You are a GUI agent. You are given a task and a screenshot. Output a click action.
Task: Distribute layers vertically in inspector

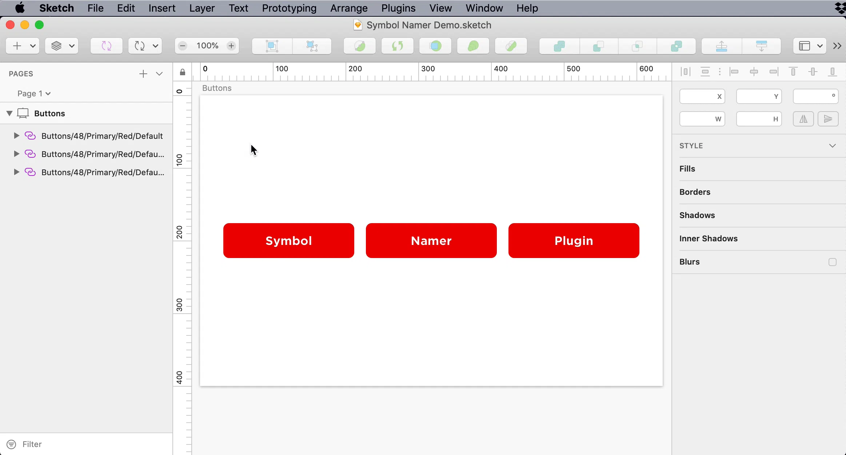pos(705,72)
